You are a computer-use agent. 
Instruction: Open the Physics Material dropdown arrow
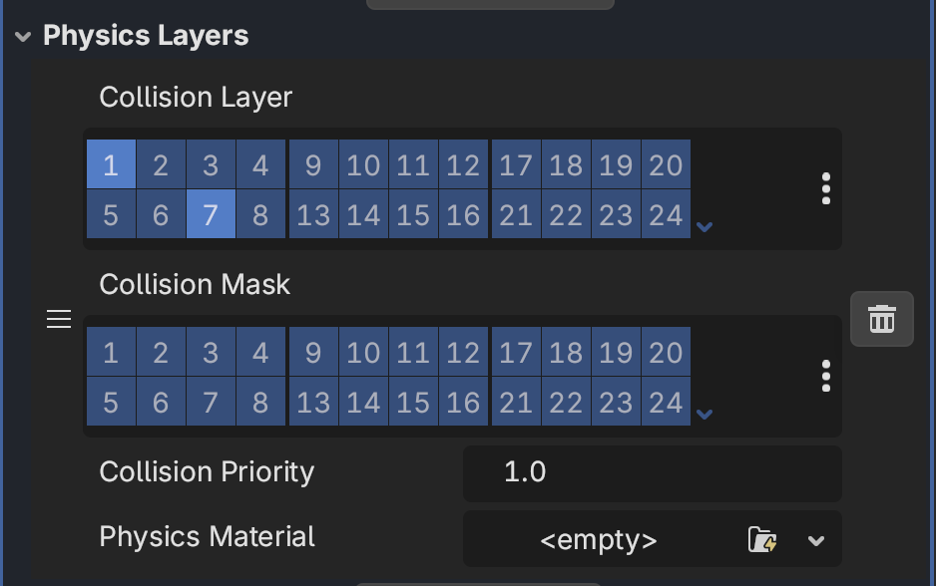[x=816, y=541]
